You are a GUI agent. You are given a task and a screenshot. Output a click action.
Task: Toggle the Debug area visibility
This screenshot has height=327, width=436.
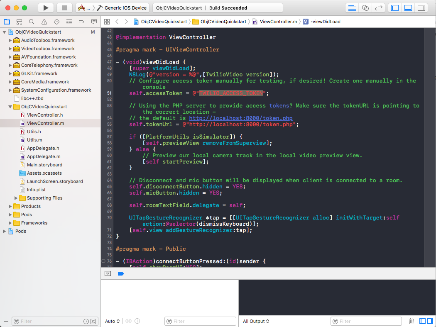408,8
